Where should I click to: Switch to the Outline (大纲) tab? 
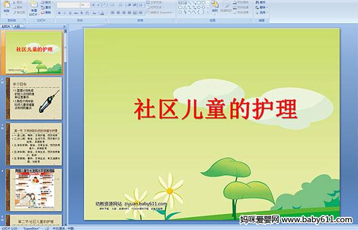coord(17,26)
